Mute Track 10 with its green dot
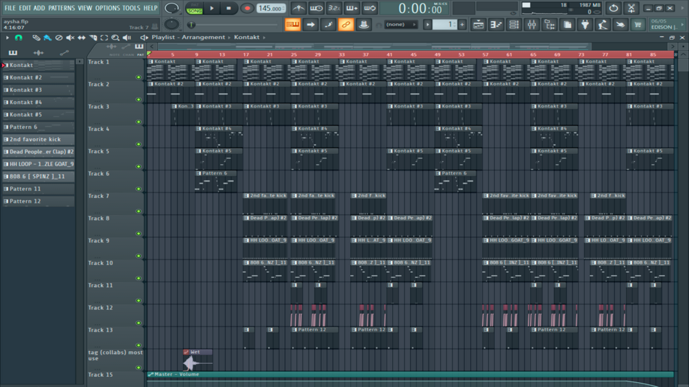Image resolution: width=689 pixels, height=387 pixels. tap(138, 278)
